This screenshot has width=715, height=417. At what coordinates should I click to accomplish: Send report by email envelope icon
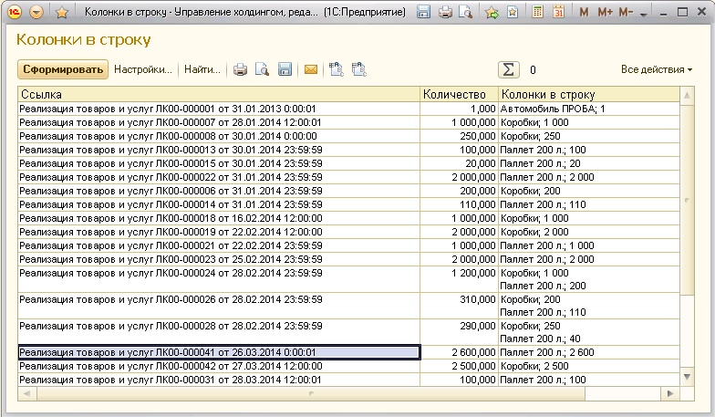311,69
